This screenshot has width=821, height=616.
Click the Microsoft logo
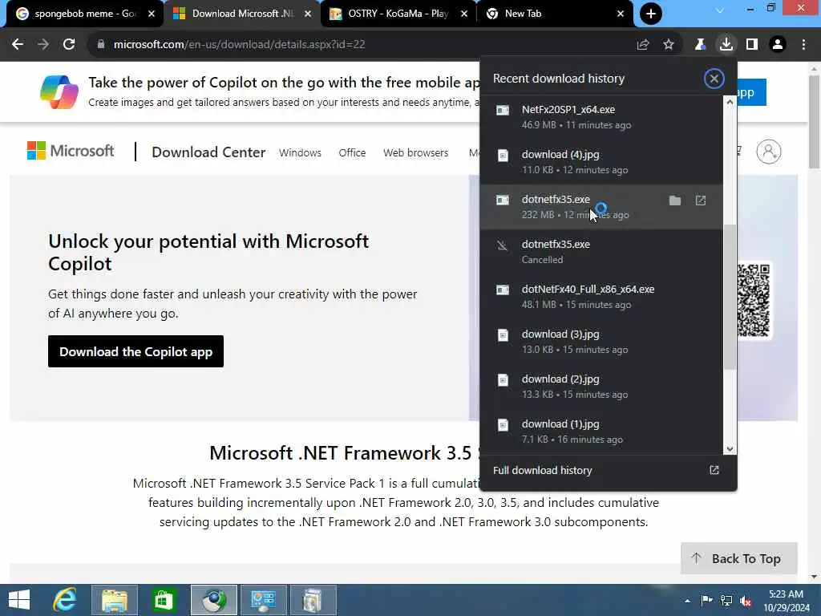point(71,151)
